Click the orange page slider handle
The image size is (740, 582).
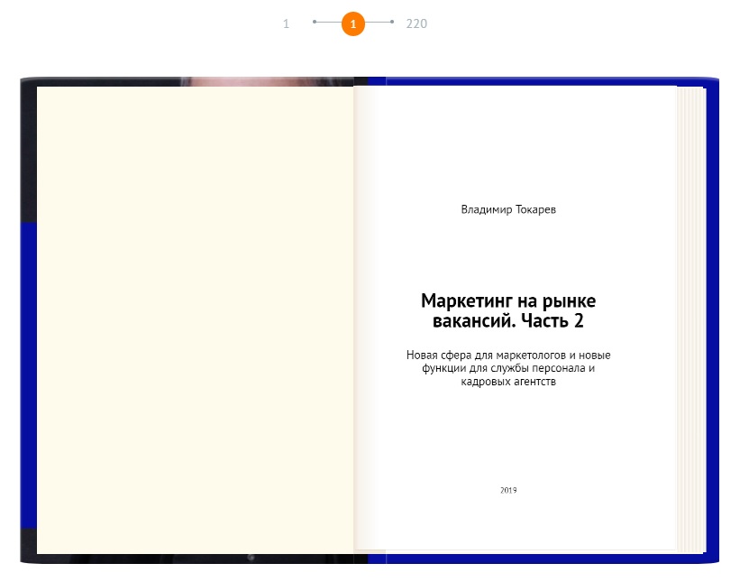point(353,23)
